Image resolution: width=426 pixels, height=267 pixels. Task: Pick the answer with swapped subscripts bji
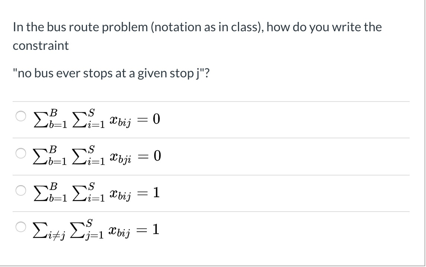point(21,153)
